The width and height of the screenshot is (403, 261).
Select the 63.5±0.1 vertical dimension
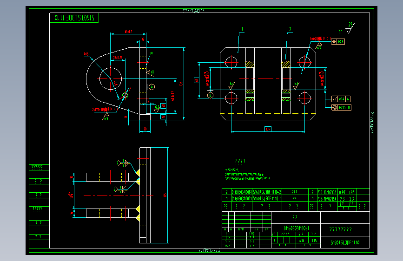[172, 96]
